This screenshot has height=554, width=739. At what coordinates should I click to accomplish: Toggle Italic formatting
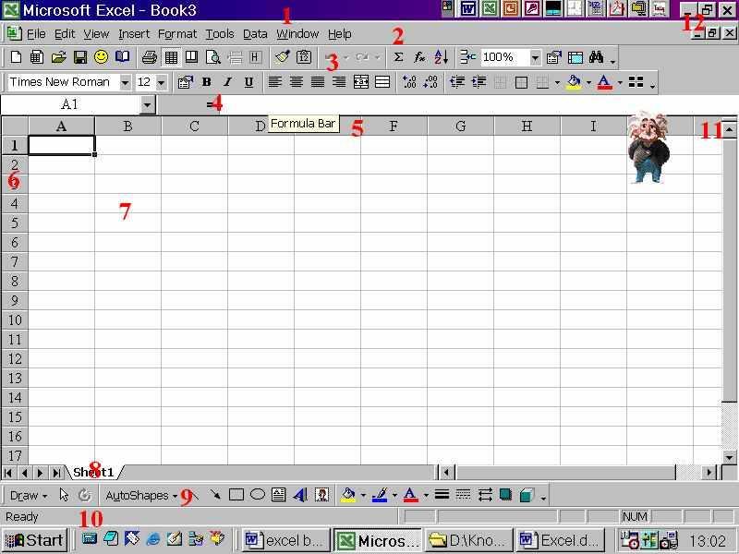pyautogui.click(x=227, y=82)
